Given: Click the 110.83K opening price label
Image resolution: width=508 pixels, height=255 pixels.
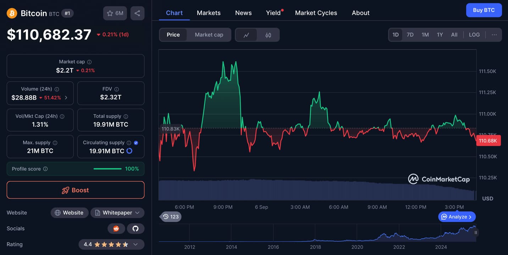Looking at the screenshot, I should (x=171, y=129).
